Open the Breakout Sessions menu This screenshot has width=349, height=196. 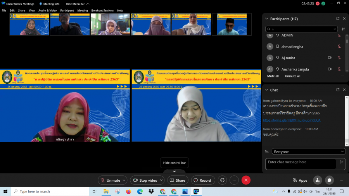tap(103, 10)
